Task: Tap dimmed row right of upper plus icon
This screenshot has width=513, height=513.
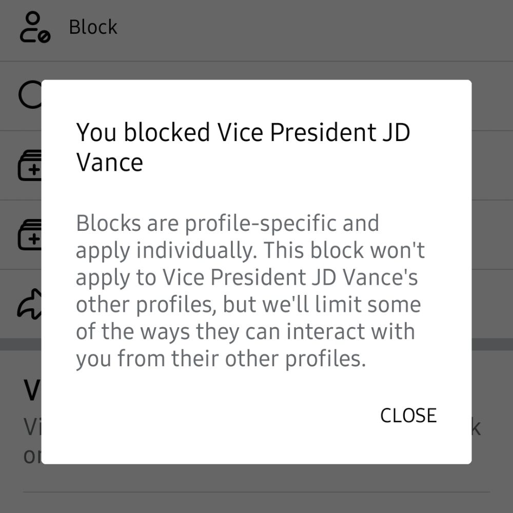Action: [492, 166]
